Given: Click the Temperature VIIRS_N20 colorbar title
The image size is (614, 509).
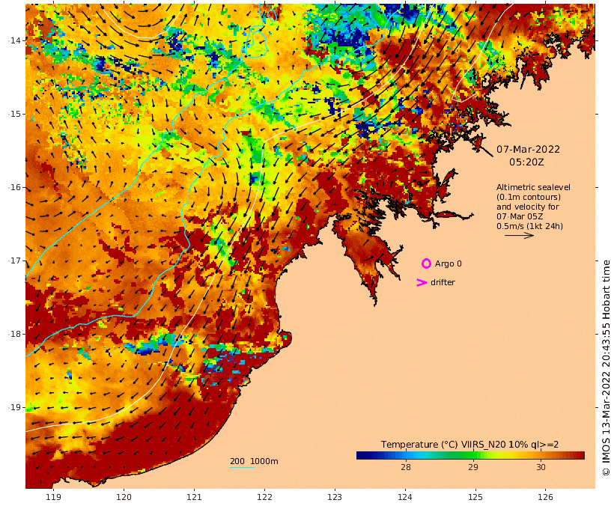Looking at the screenshot, I should click(x=470, y=445).
